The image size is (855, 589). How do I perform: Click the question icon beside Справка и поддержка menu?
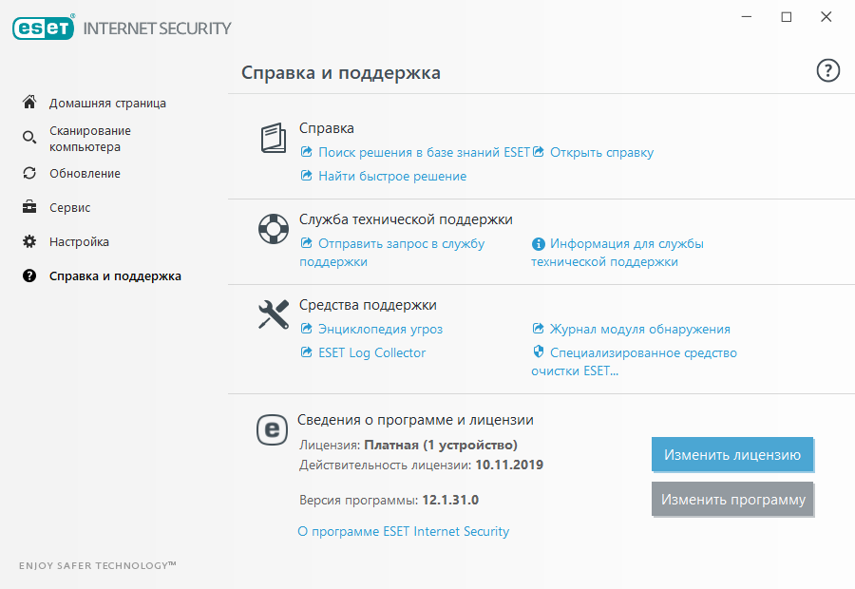[29, 275]
